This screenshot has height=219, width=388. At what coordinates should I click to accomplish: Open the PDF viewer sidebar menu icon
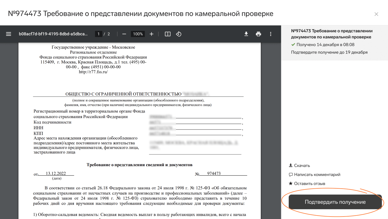tap(8, 34)
